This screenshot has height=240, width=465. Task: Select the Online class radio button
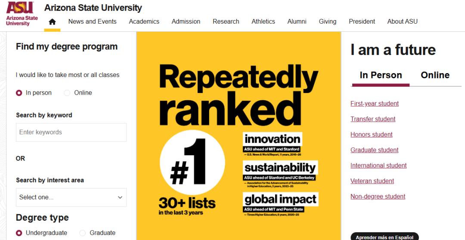67,93
